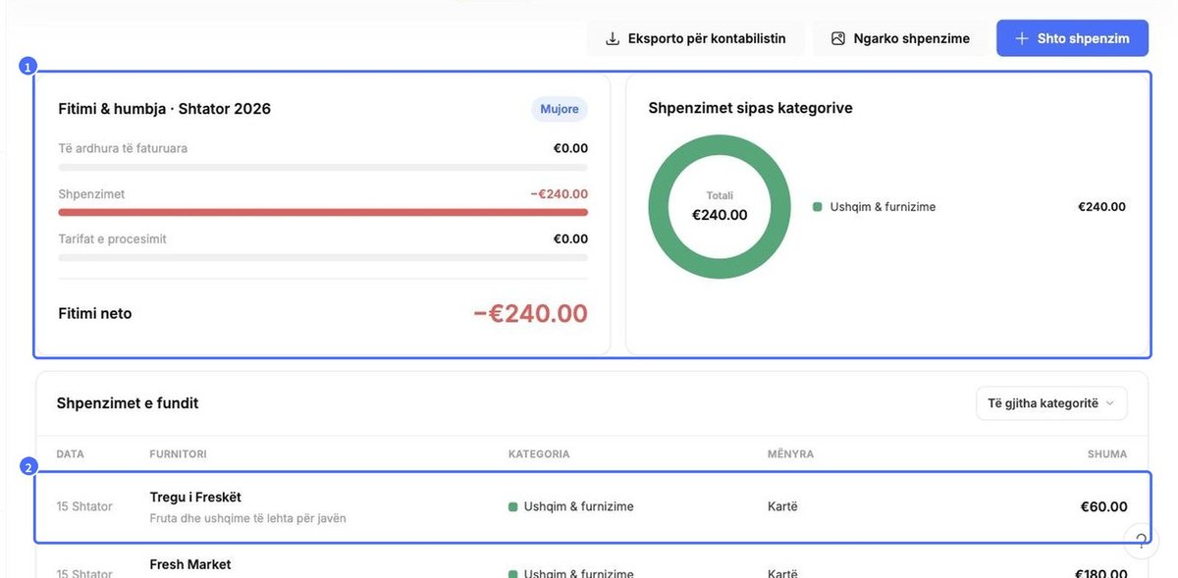Click the Tarifat e procesimit bar
This screenshot has width=1178, height=578.
323,257
